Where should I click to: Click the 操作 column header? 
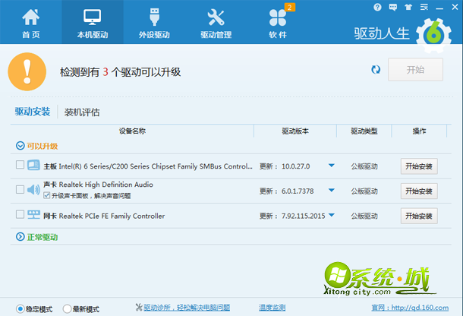[x=419, y=131]
